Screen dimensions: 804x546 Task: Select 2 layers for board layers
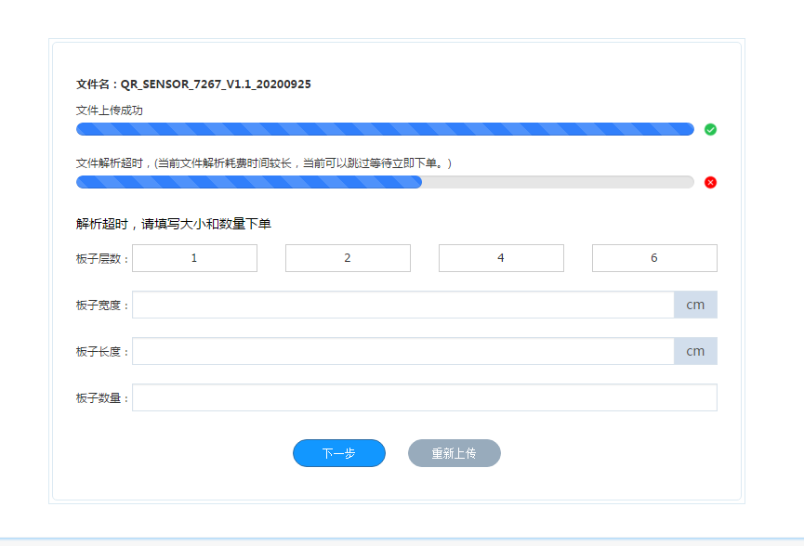pos(348,258)
